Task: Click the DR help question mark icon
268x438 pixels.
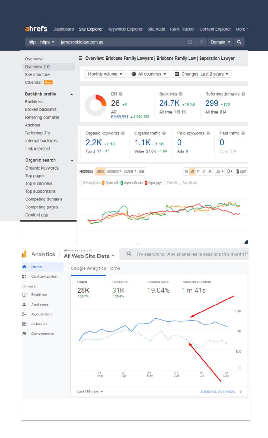Action: pos(121,94)
